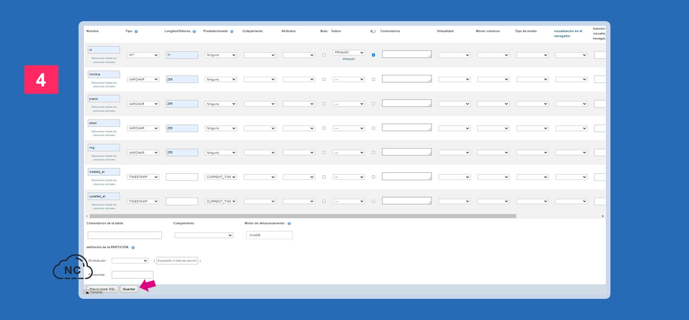This screenshot has width=689, height=320.
Task: Click the right arrow of horizontal scrollbar
Action: [603, 216]
